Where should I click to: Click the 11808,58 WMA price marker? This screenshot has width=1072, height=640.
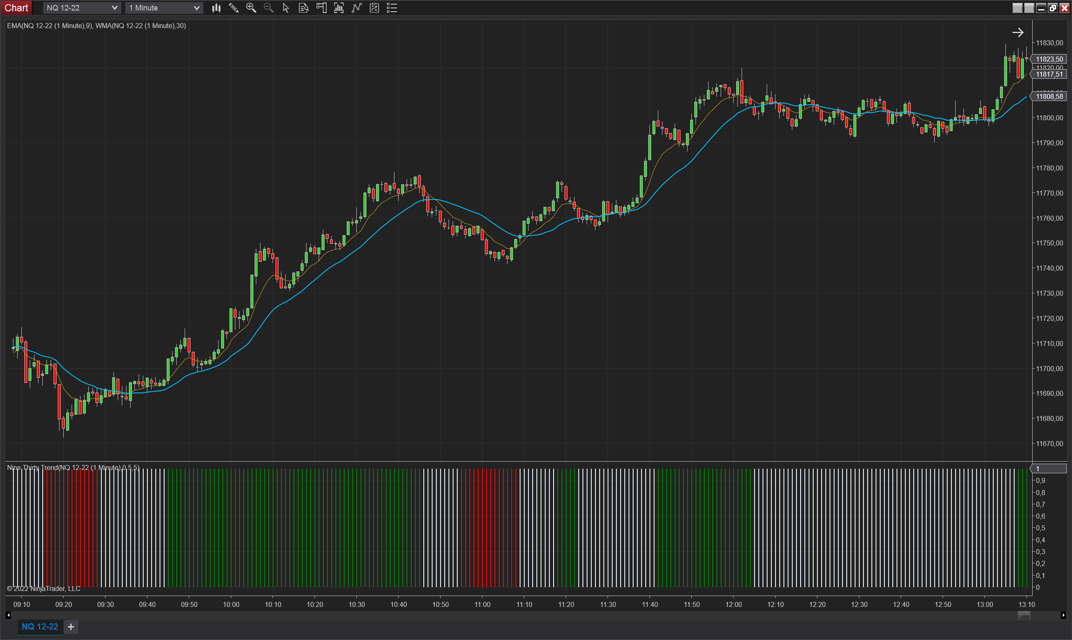pos(1049,96)
